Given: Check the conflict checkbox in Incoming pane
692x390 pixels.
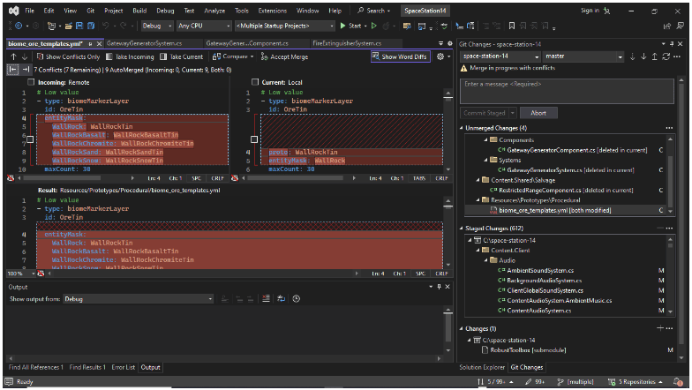Looking at the screenshot, I should 30,139.
